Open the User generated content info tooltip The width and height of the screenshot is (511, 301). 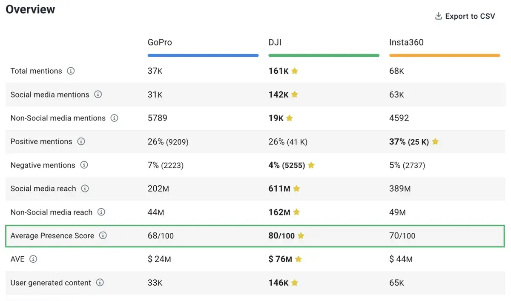click(100, 282)
